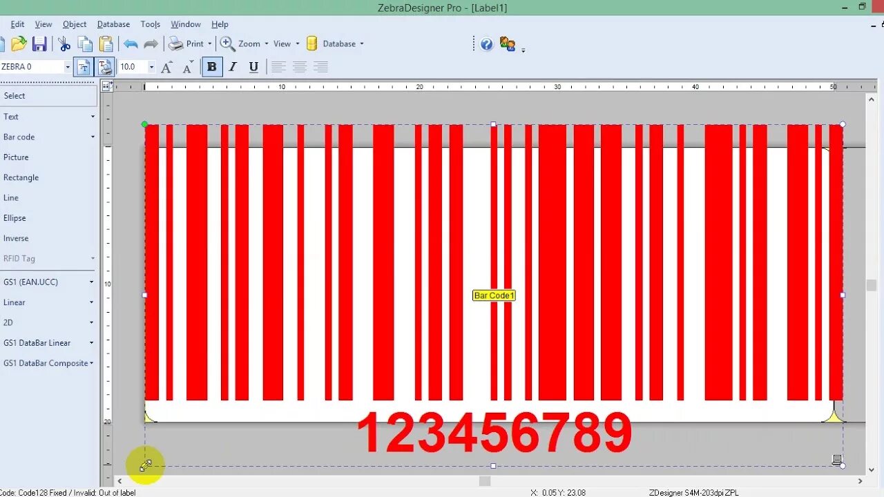Paste from clipboard icon
The image size is (884, 497).
(x=106, y=44)
